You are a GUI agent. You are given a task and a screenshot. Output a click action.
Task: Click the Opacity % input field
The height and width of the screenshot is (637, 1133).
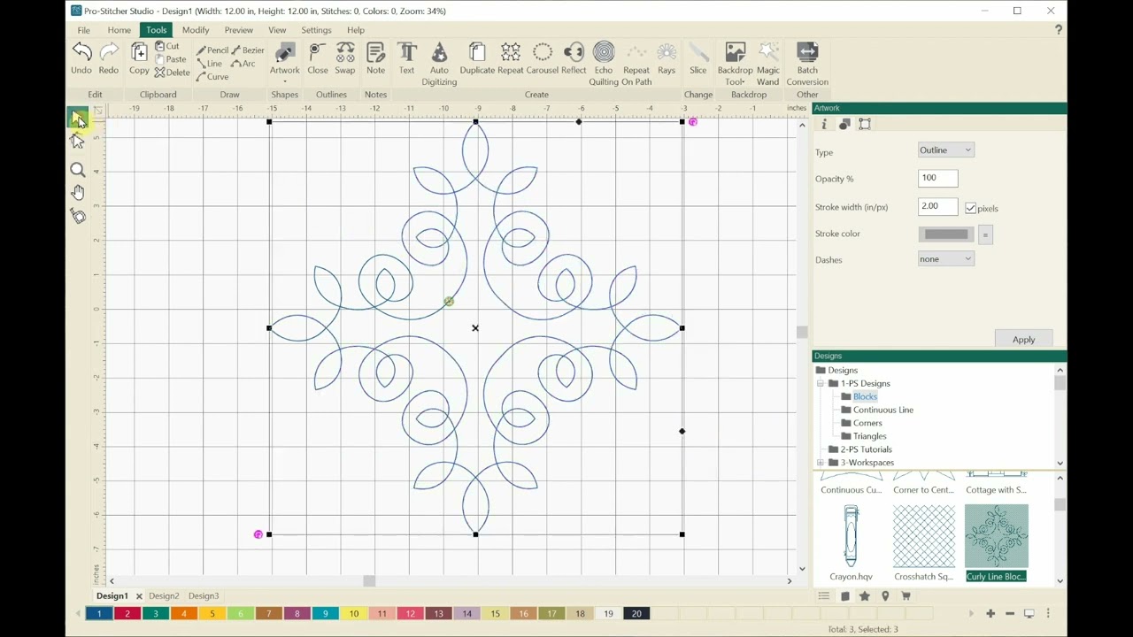(x=938, y=178)
